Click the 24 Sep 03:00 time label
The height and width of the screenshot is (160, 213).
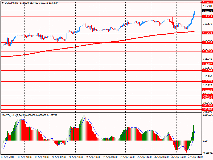point(110,157)
